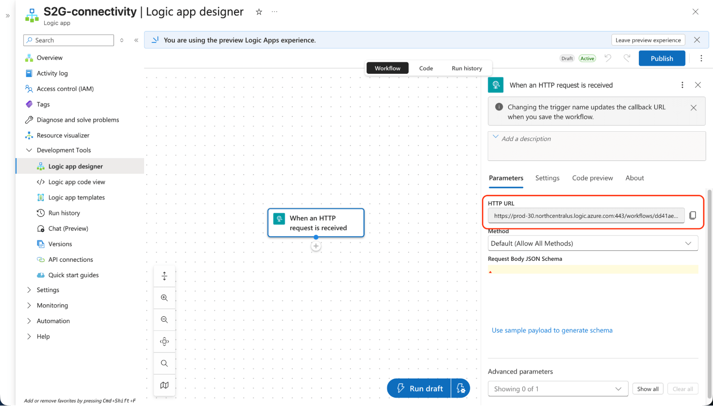Open the Settings tab in trigger panel
713x406 pixels.
pyautogui.click(x=547, y=178)
